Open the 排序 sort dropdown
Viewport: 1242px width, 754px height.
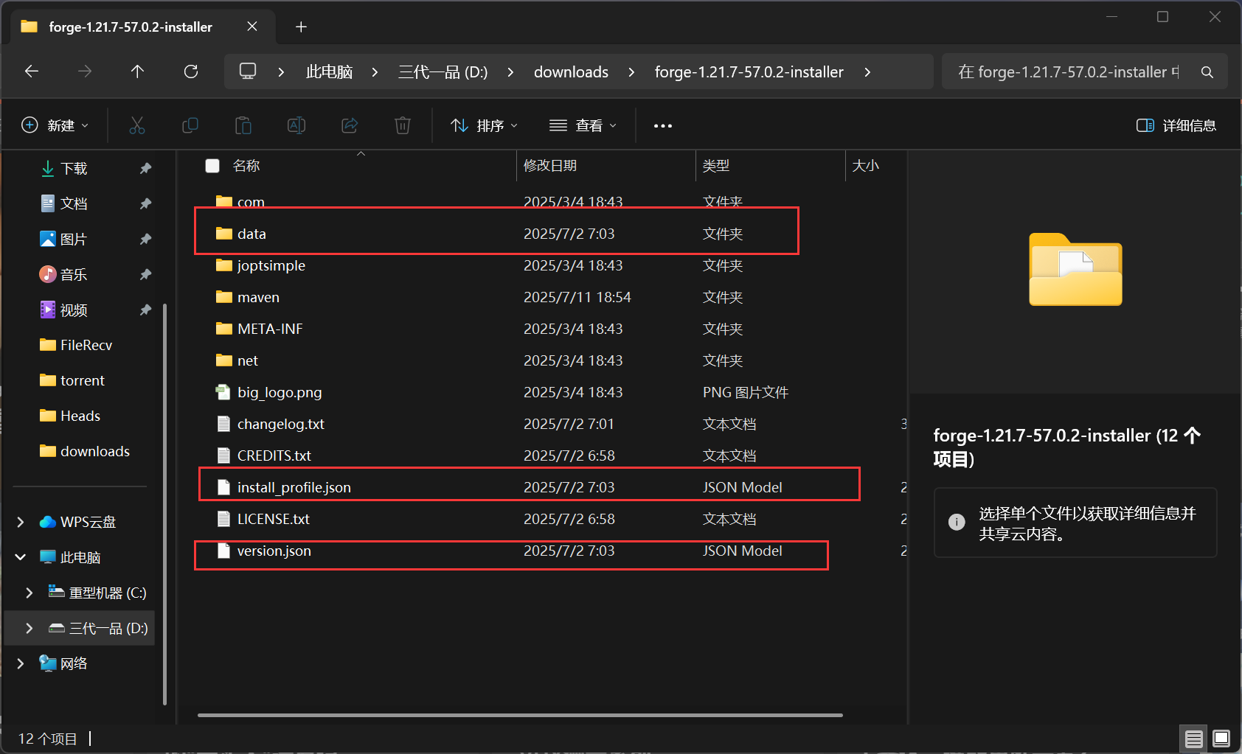485,125
